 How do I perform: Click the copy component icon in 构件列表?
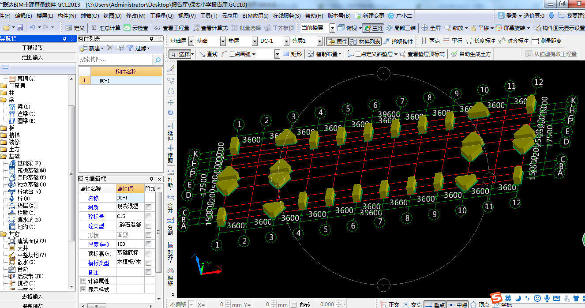tap(120, 48)
